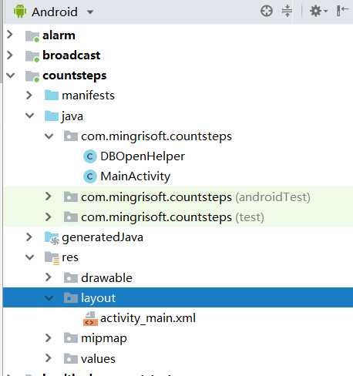Select the generatedJava tree item

(x=103, y=237)
